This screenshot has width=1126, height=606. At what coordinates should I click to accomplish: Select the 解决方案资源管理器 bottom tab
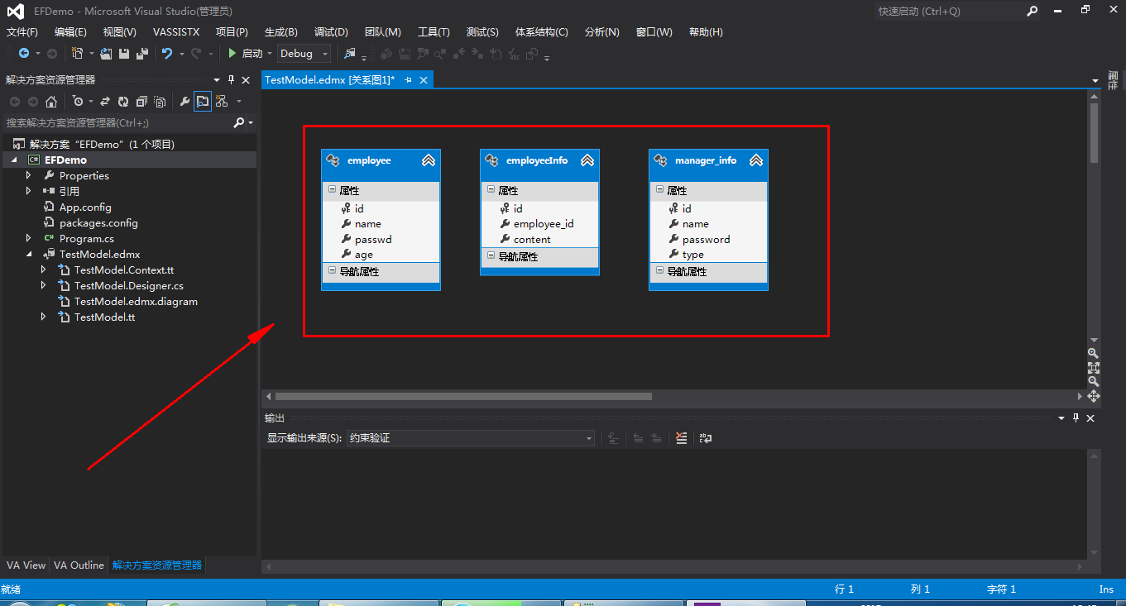point(157,565)
